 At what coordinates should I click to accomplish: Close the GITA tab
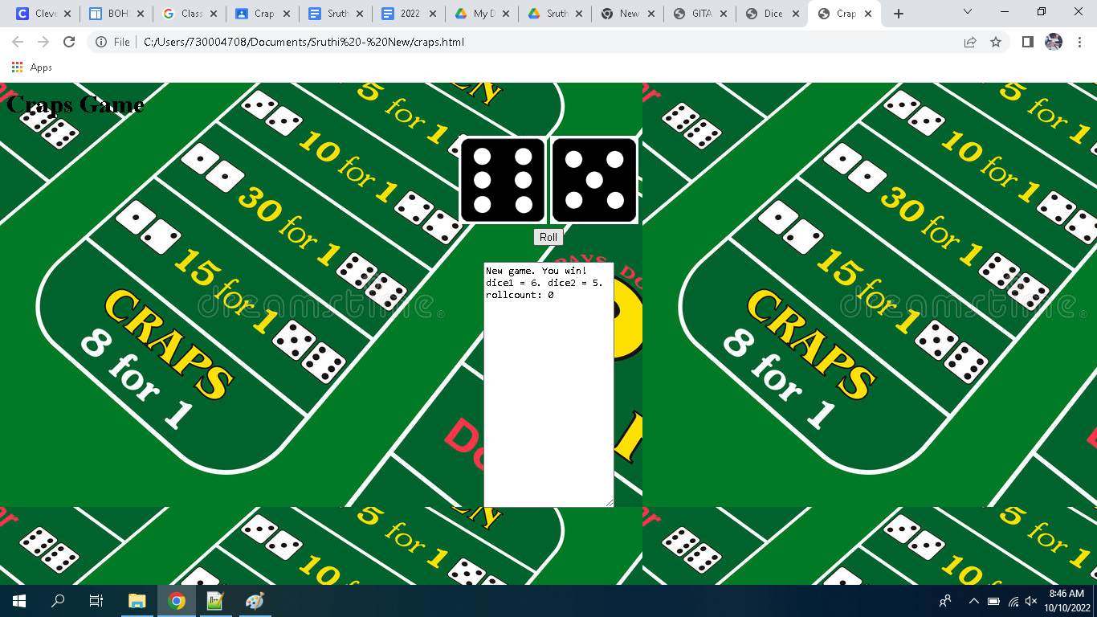[724, 14]
